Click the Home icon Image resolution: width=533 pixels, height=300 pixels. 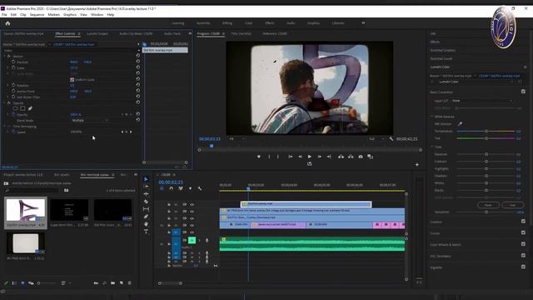(7, 23)
